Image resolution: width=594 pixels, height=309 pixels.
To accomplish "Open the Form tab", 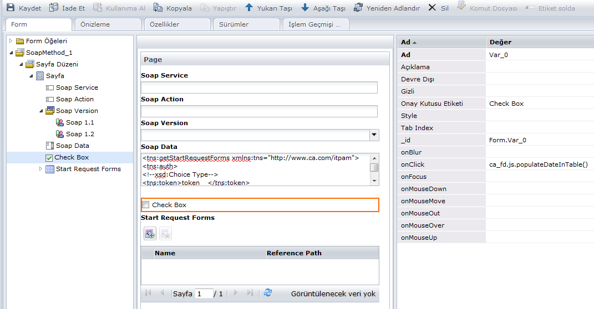I will tap(39, 24).
